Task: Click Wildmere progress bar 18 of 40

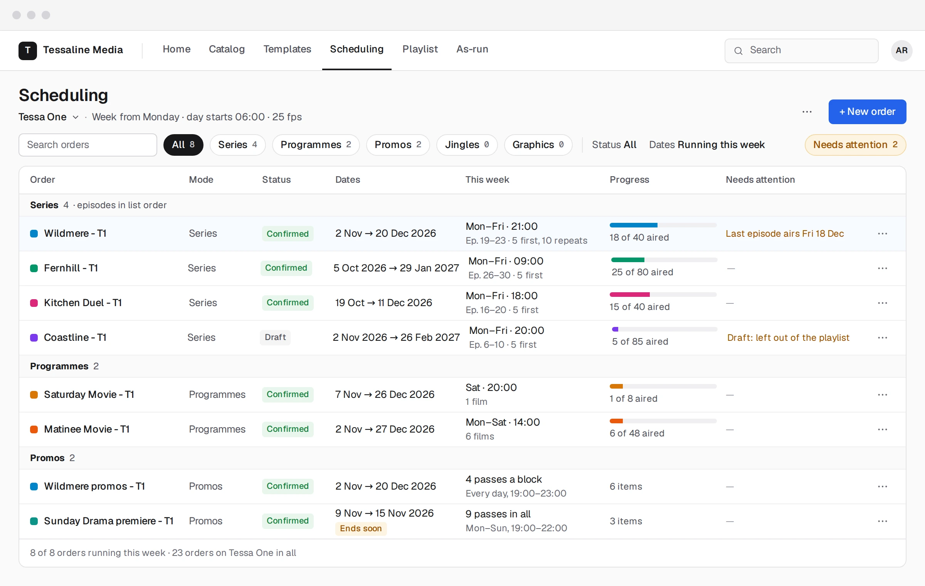Action: [663, 225]
